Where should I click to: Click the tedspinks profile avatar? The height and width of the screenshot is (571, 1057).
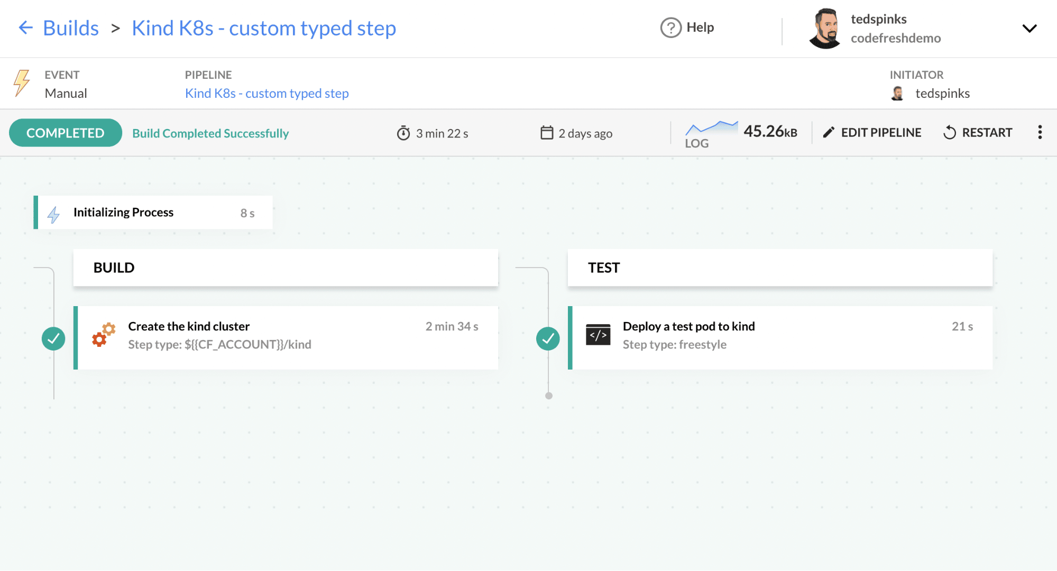coord(825,29)
